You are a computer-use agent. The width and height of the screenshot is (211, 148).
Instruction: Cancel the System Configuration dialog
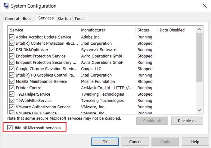(x=135, y=142)
